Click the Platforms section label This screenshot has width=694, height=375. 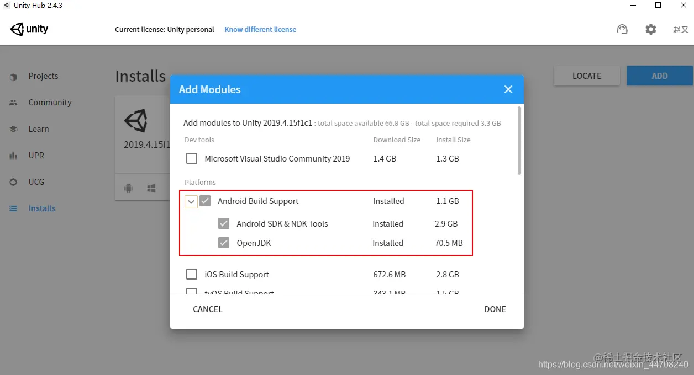tap(200, 183)
